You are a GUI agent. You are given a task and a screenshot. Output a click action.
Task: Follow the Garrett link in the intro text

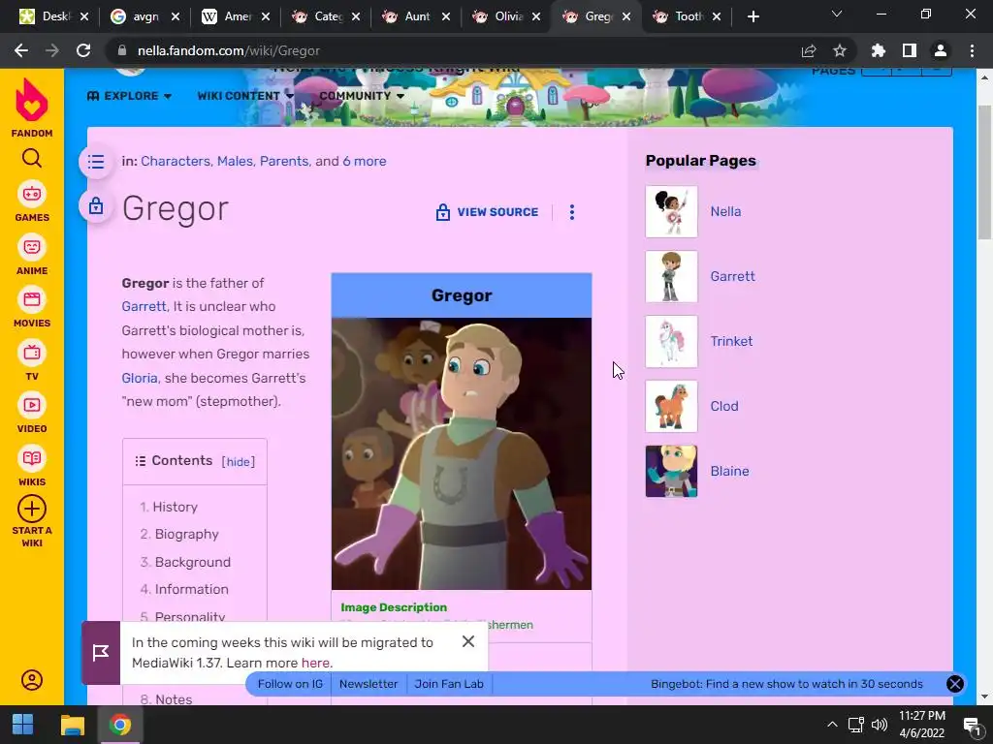tap(144, 307)
